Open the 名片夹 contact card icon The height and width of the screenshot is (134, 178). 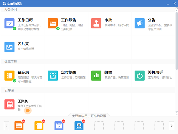pyautogui.click(x=9, y=47)
